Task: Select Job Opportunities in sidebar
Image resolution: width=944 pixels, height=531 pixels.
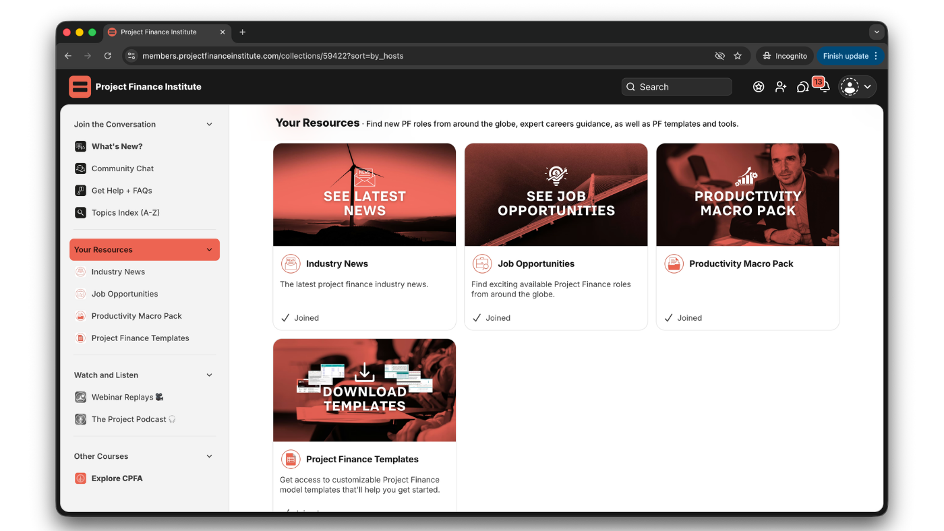Action: [x=125, y=294]
